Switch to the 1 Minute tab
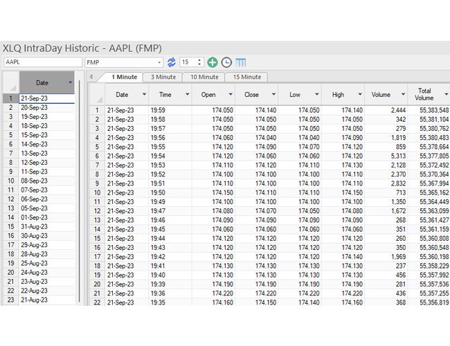Image resolution: width=450 pixels, height=346 pixels. pyautogui.click(x=124, y=77)
